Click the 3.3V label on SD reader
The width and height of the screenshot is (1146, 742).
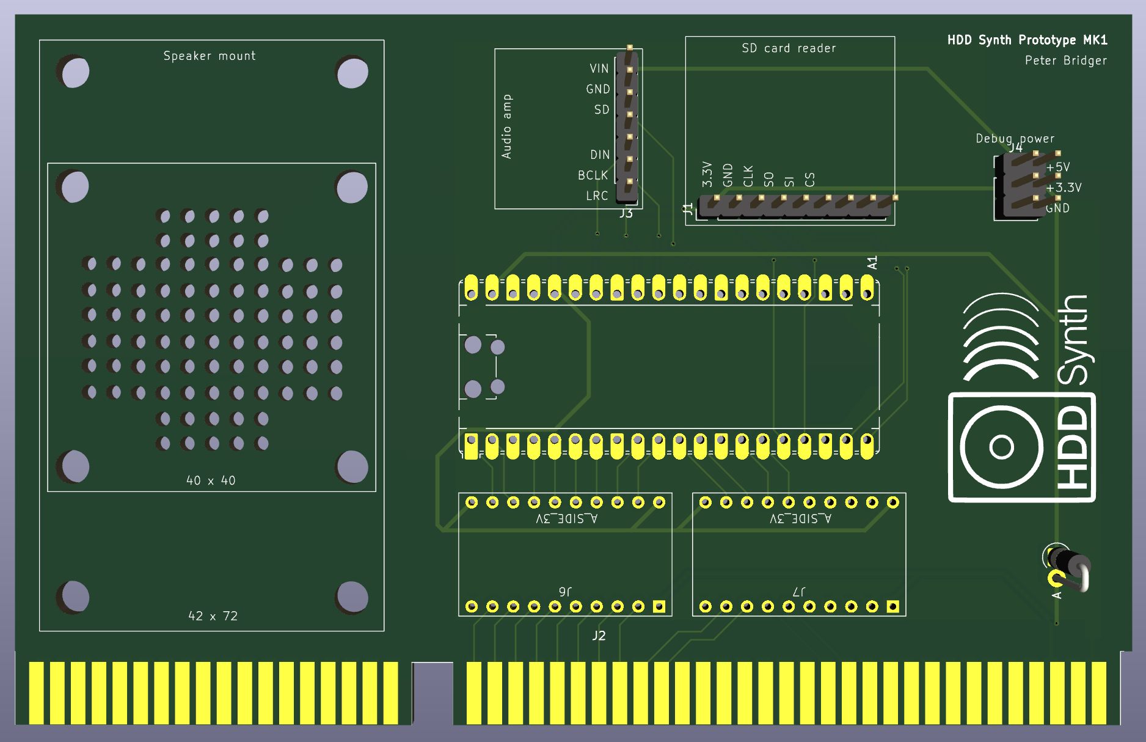707,174
